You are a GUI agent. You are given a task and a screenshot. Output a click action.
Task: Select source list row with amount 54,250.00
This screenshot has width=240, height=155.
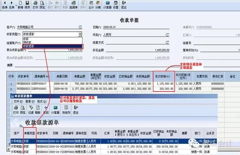(x=114, y=147)
